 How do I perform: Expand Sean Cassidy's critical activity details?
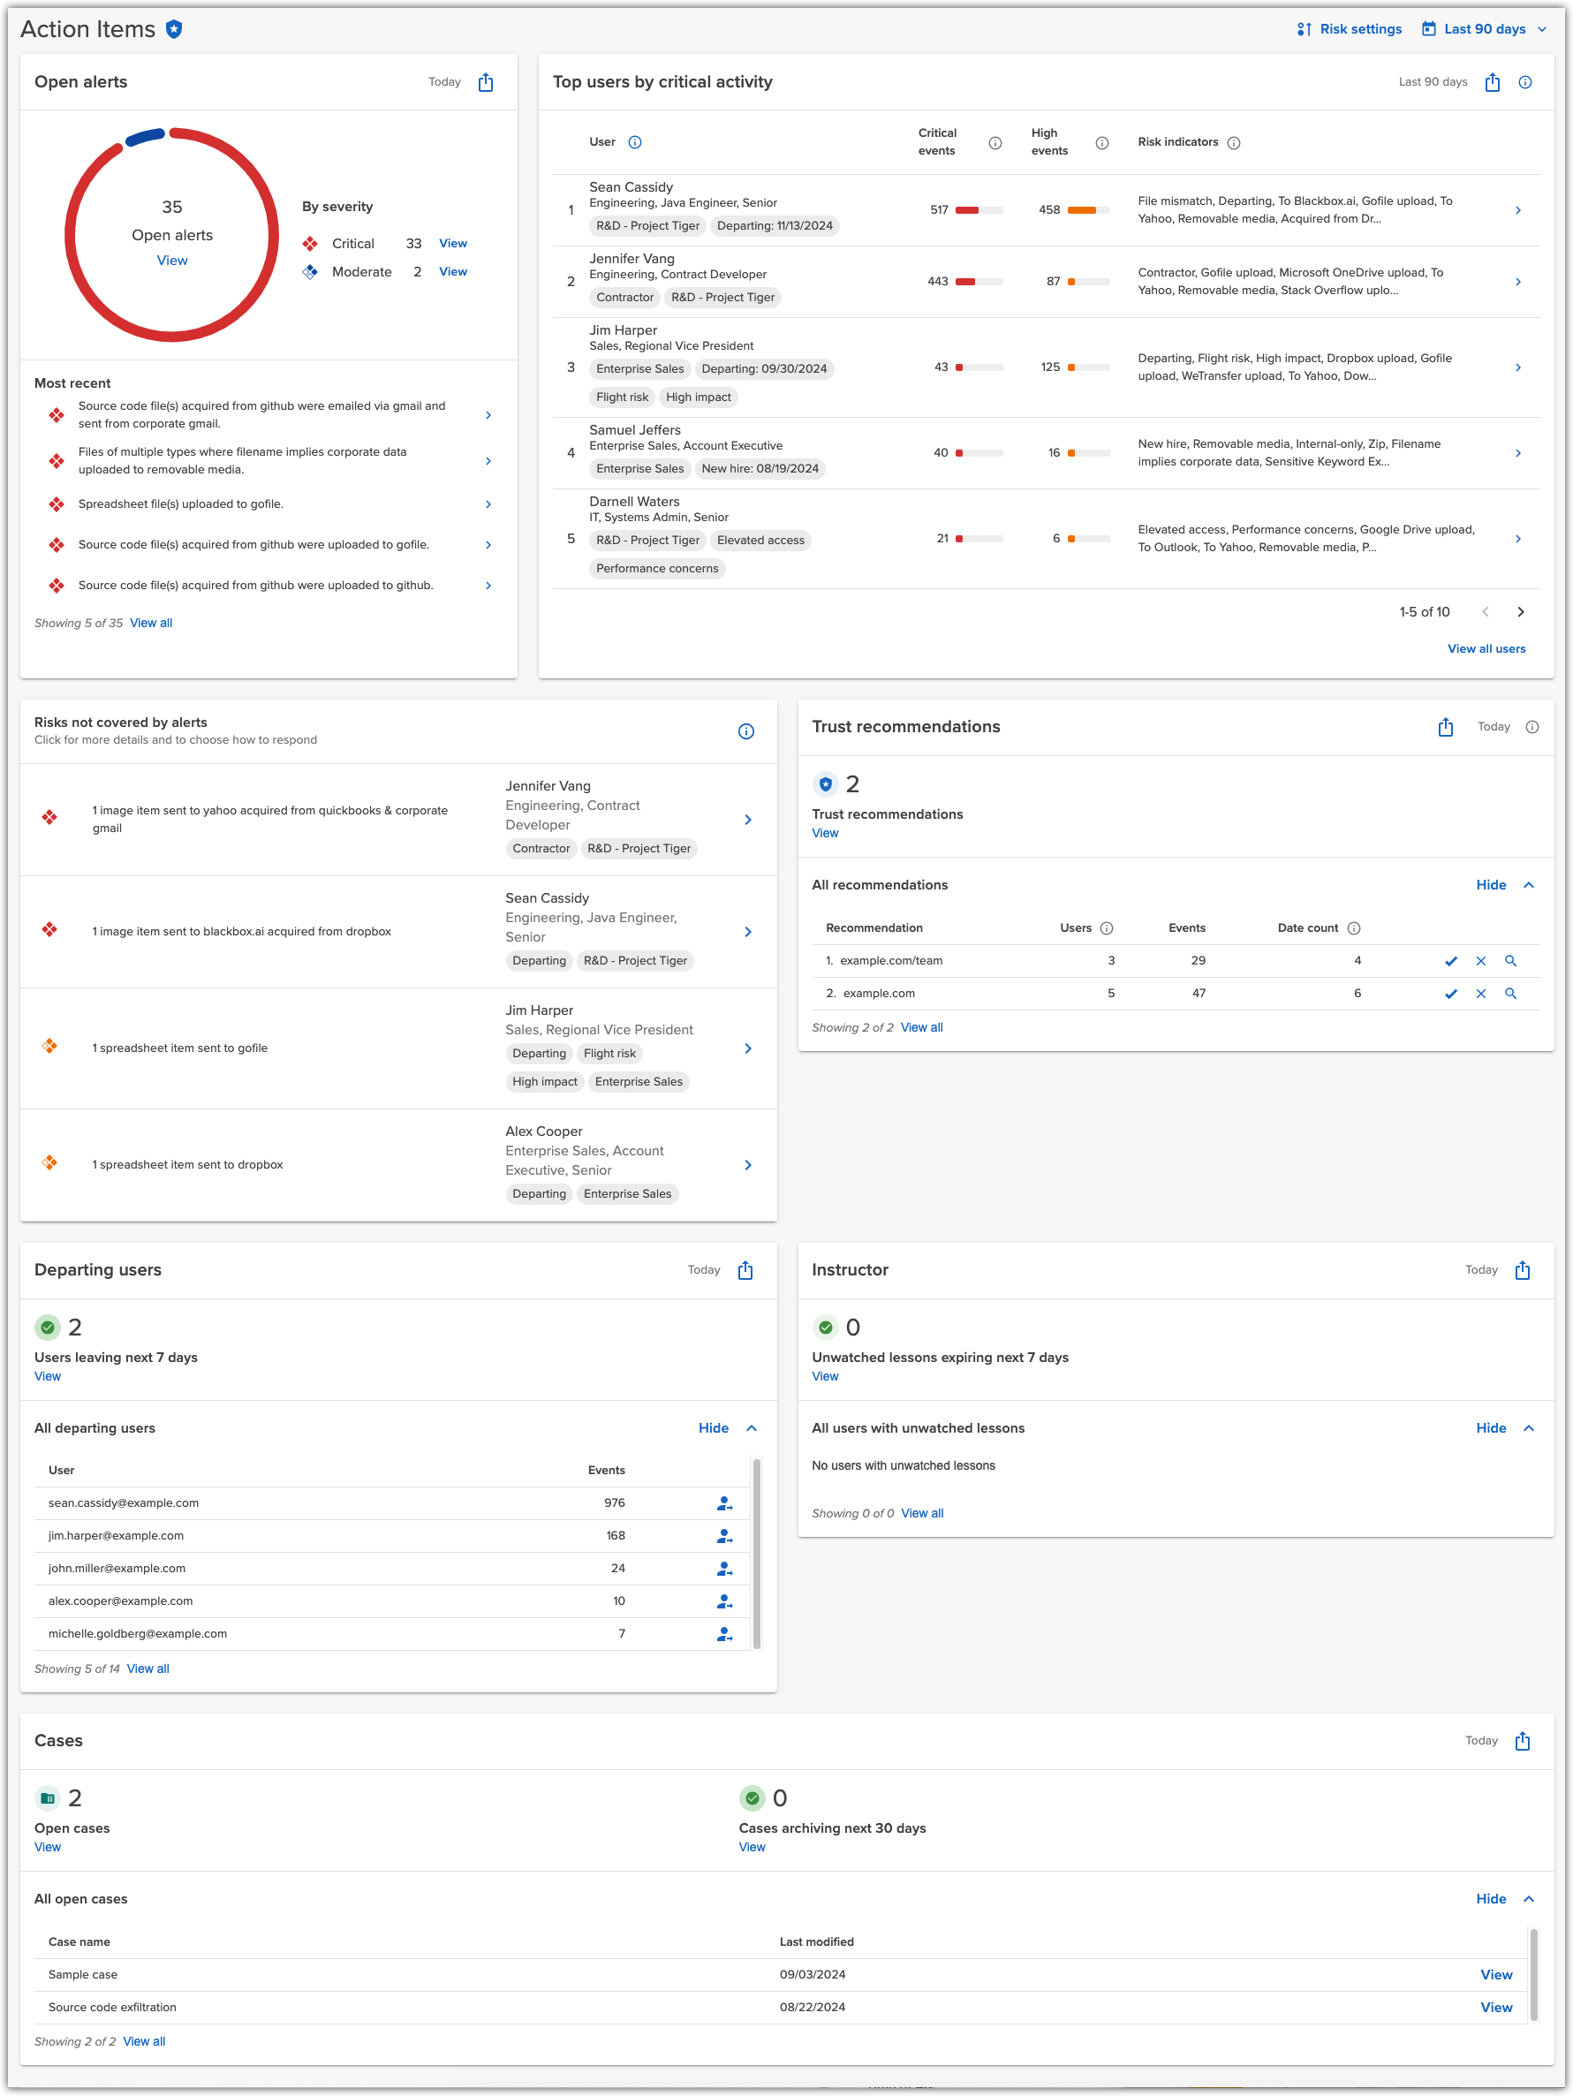coord(1518,209)
